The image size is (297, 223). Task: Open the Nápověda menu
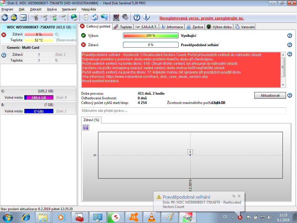pos(88,9)
